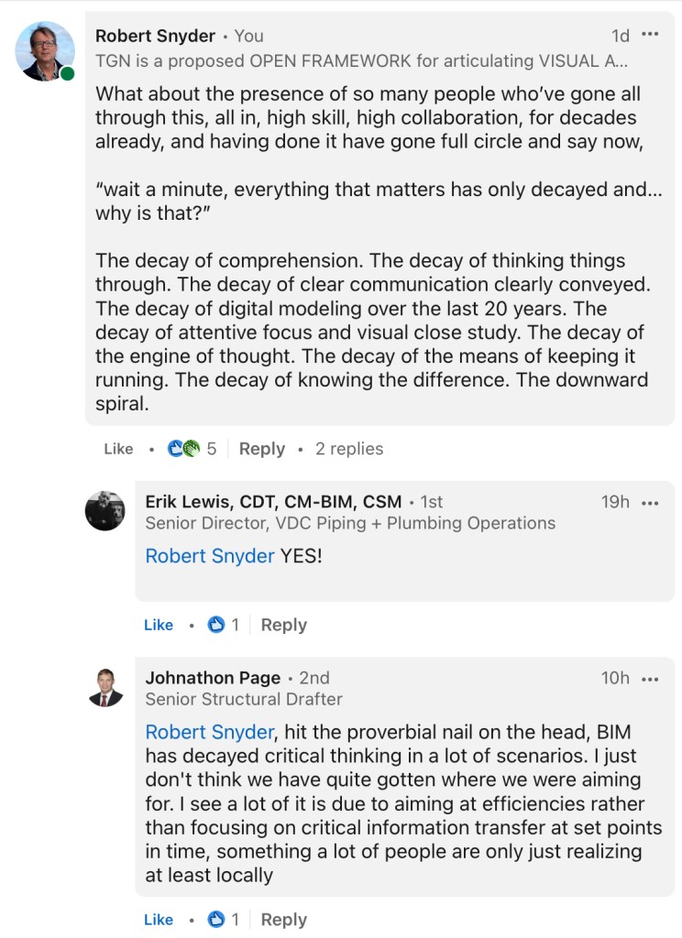Screen dimensions: 682x938
Task: Reply to Robert Snyder's comment
Action: pyautogui.click(x=262, y=449)
